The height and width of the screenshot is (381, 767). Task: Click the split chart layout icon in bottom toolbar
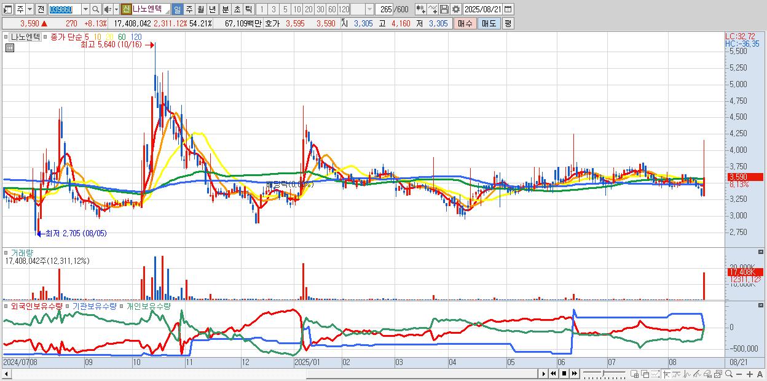point(634,374)
